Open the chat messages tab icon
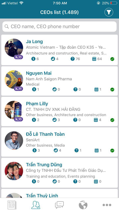 click(59, 205)
